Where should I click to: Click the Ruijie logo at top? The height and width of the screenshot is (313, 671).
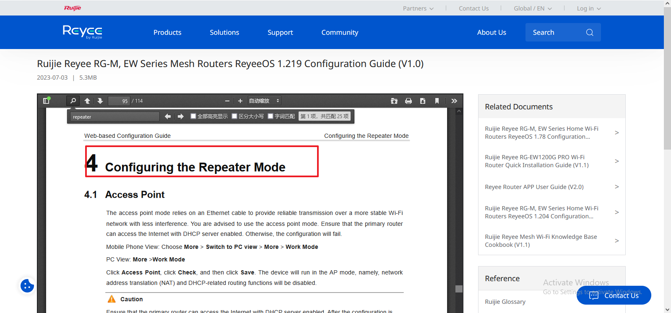[73, 8]
